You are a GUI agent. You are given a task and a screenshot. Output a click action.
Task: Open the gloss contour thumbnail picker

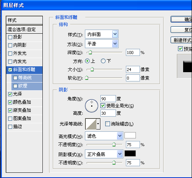[x=91, y=124]
